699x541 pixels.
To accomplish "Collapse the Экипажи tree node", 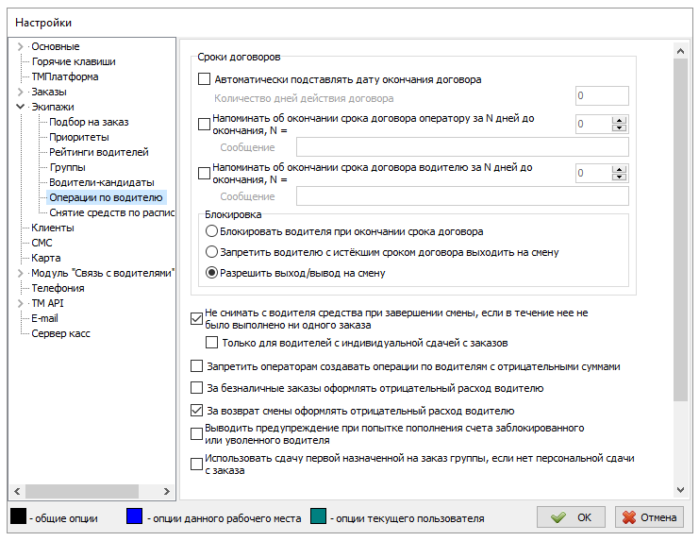I will coord(21,107).
